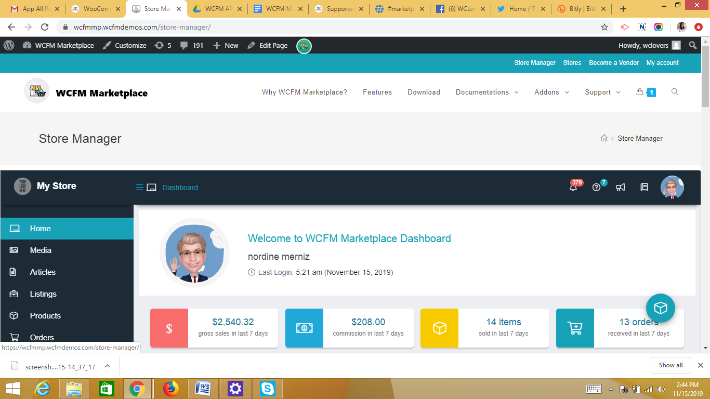Screen dimensions: 710x399
Task: Open comments indicator showing 191
Action: pos(192,45)
